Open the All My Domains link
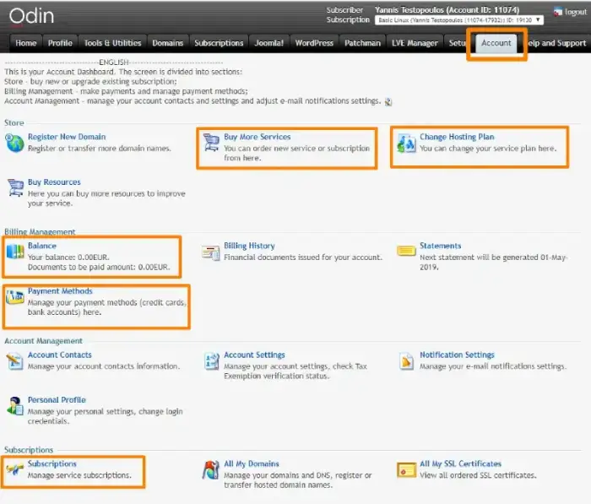This screenshot has width=591, height=504. click(x=252, y=463)
